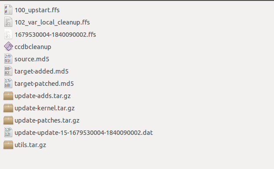This screenshot has height=169, width=274.
Task: Select the update-update-15 .dat file icon
Action: 8,132
